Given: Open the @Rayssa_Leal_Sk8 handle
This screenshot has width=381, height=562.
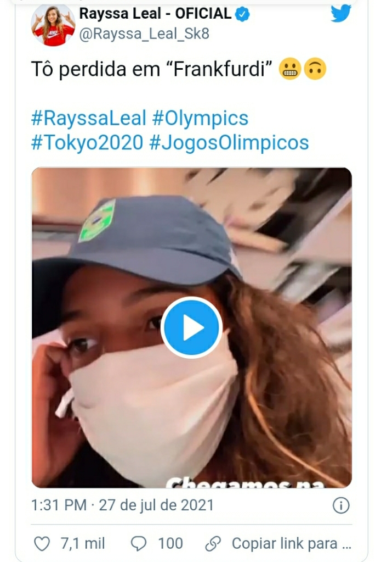Looking at the screenshot, I should tap(145, 34).
